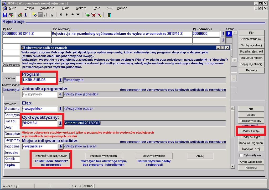Open the Rekord menu
The width and height of the screenshot is (269, 190).
coord(81,8)
